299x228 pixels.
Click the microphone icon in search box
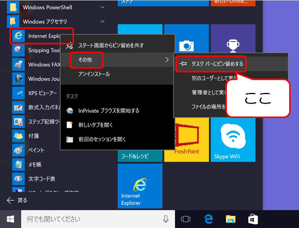pyautogui.click(x=166, y=219)
